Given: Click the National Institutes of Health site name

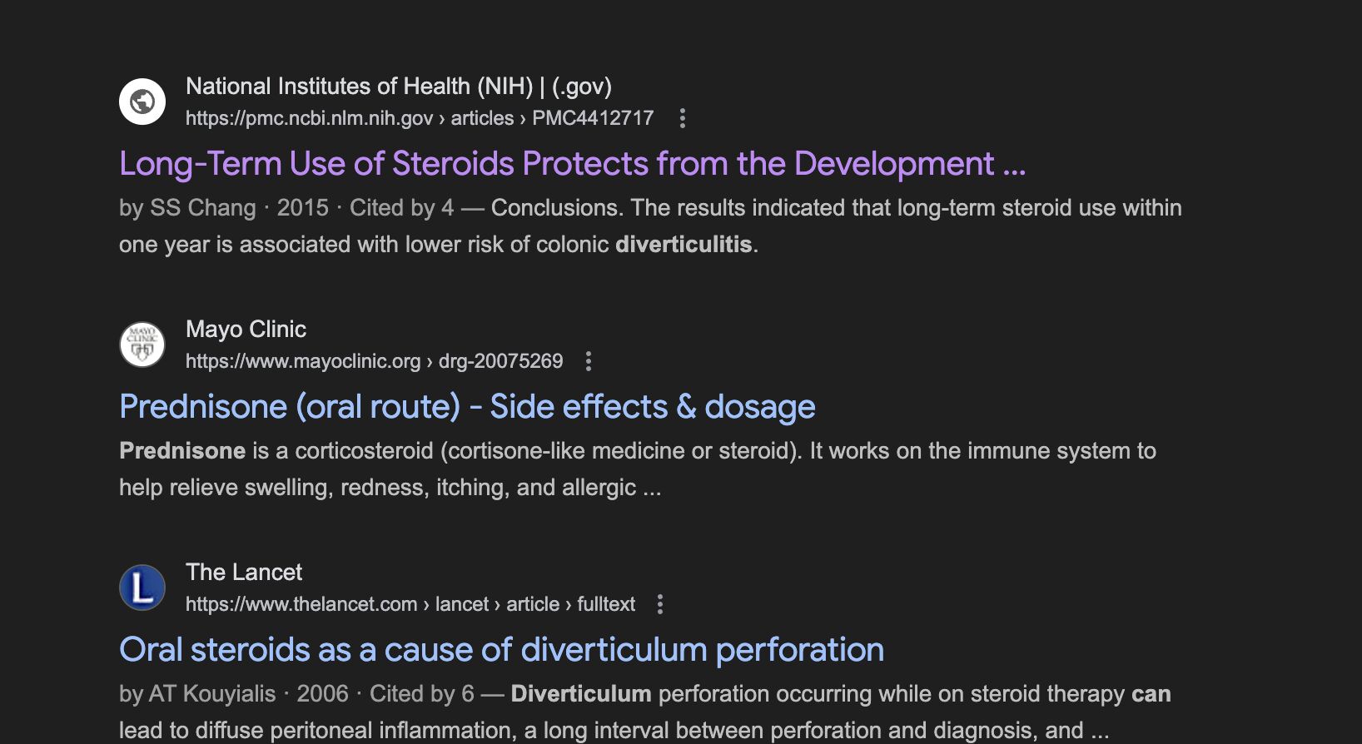Looking at the screenshot, I should [399, 87].
